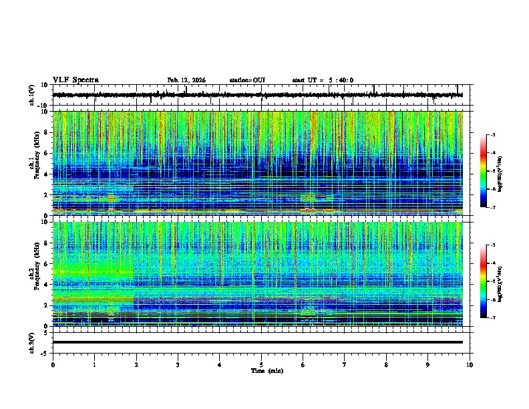Click the ch.1 PSD color bar
This screenshot has width=529, height=409.
[x=483, y=171]
